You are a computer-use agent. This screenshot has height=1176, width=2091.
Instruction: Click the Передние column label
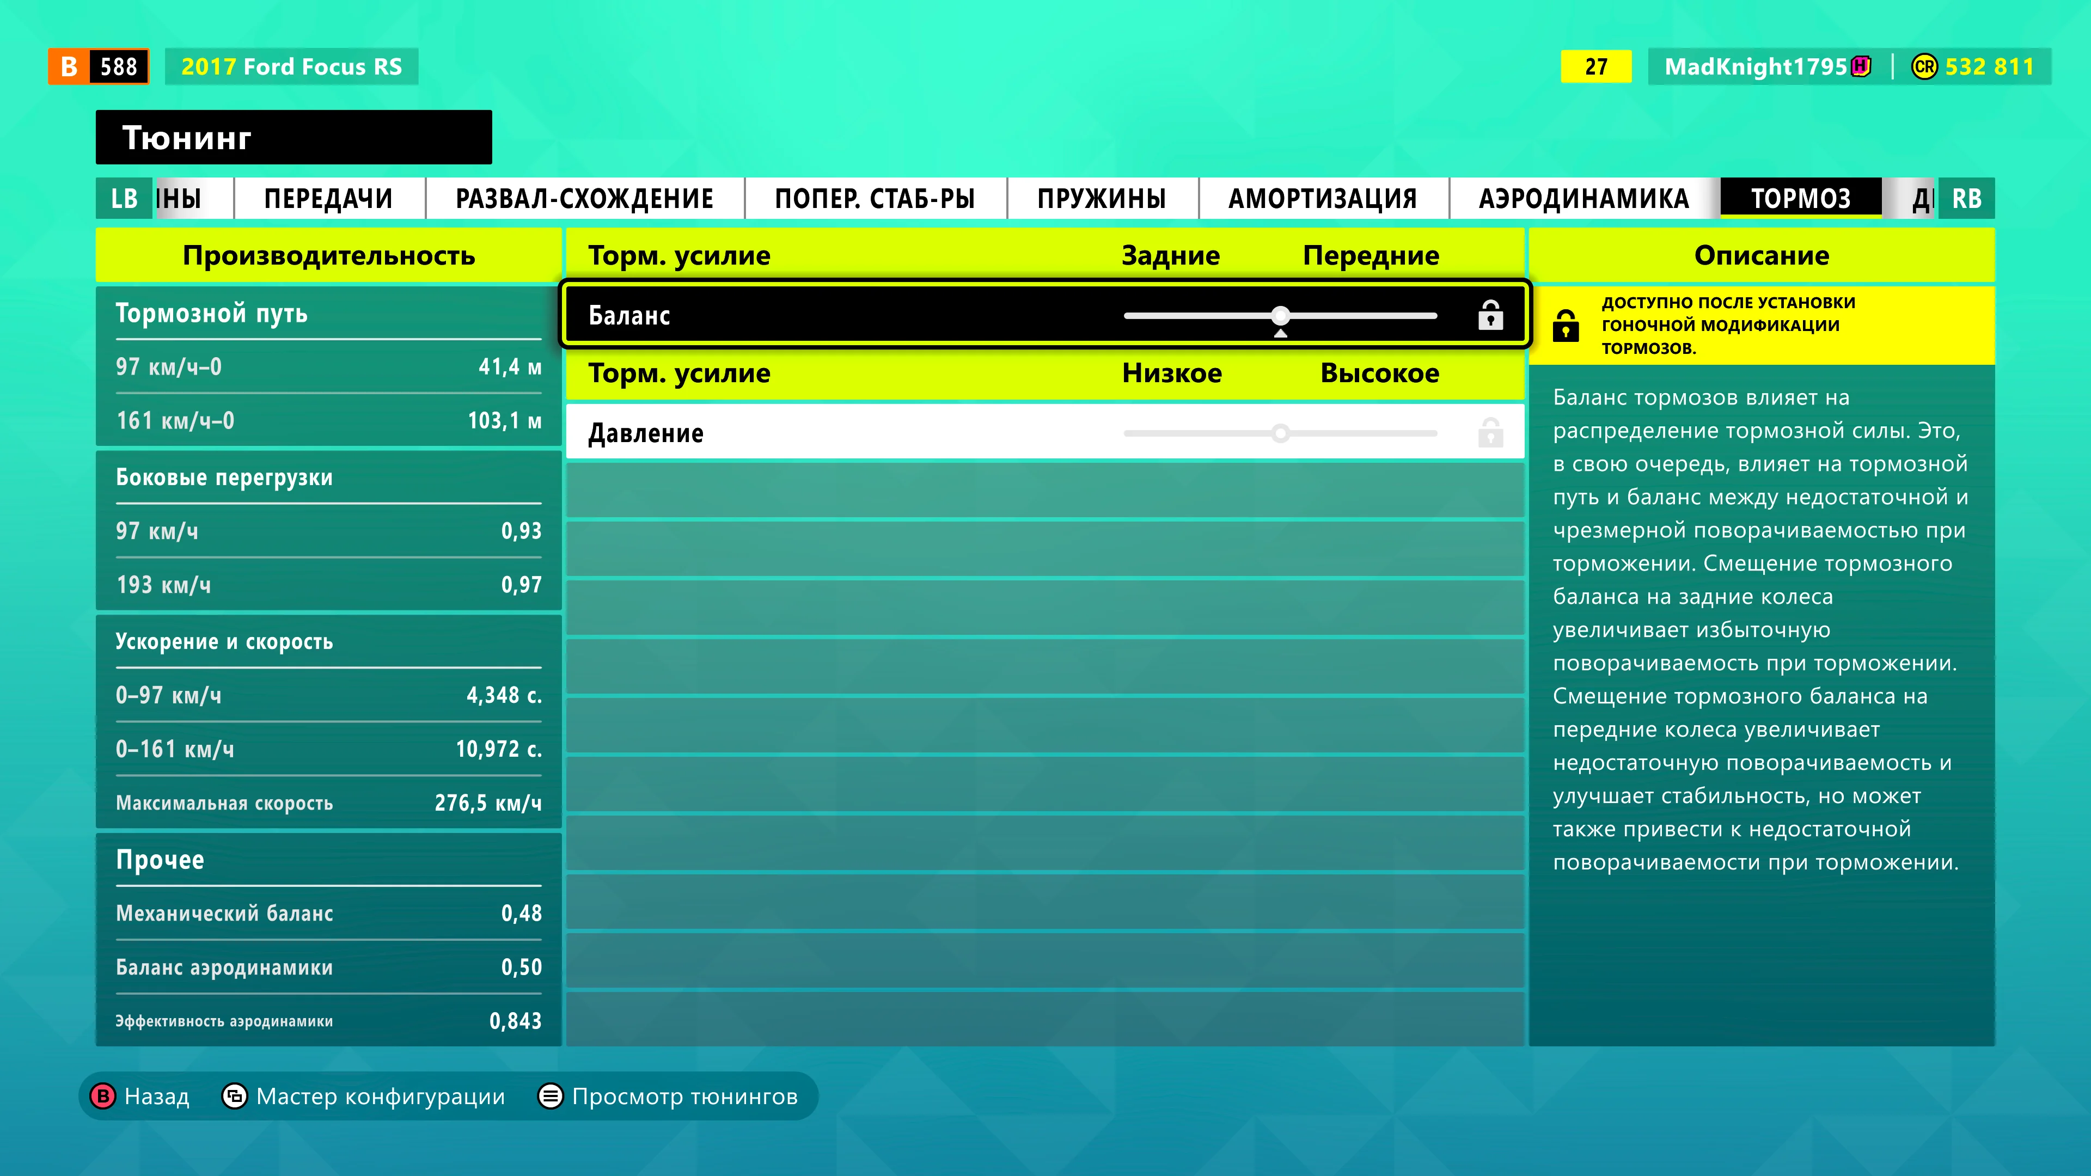click(1371, 256)
